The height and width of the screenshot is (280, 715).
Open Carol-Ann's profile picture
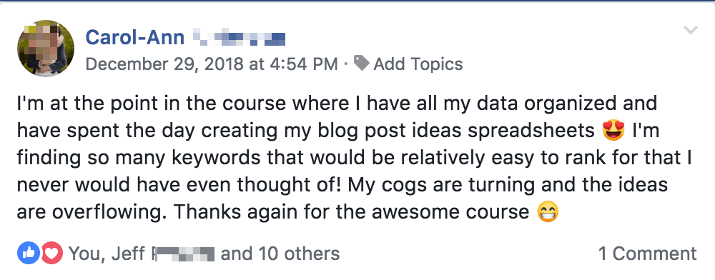pyautogui.click(x=46, y=49)
